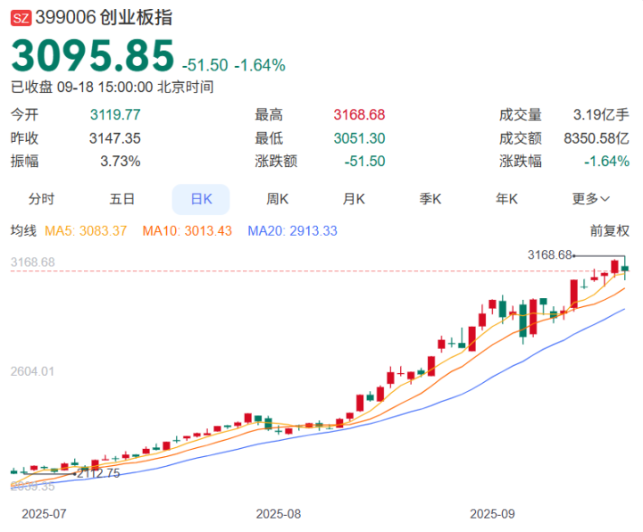Switch to the 年K yearly chart tab
This screenshot has width=643, height=532.
(x=507, y=199)
